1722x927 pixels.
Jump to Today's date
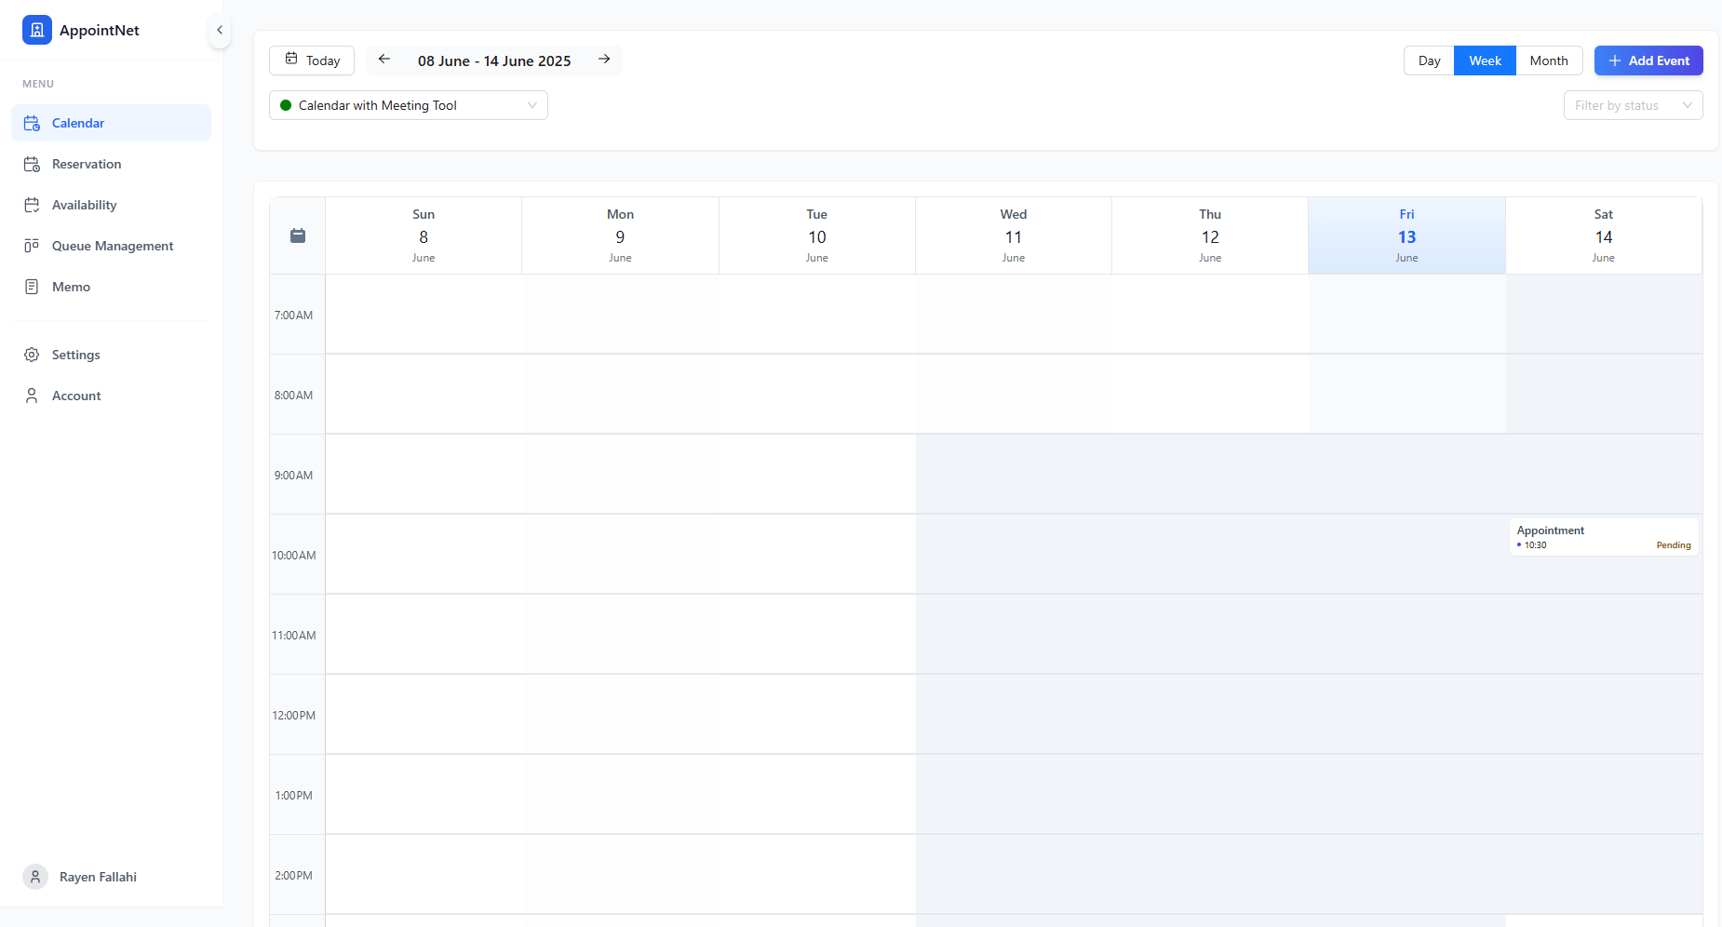[312, 60]
